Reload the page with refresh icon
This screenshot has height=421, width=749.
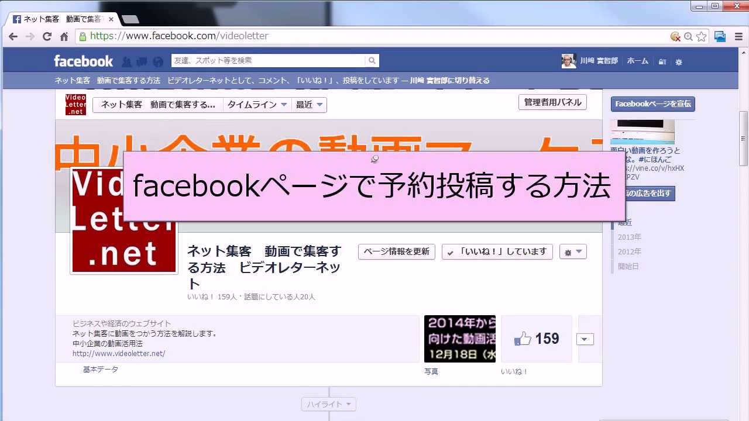coord(47,36)
